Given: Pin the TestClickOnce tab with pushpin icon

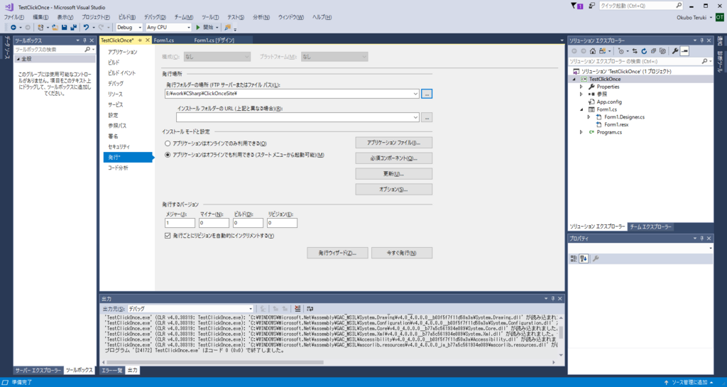Looking at the screenshot, I should point(140,40).
